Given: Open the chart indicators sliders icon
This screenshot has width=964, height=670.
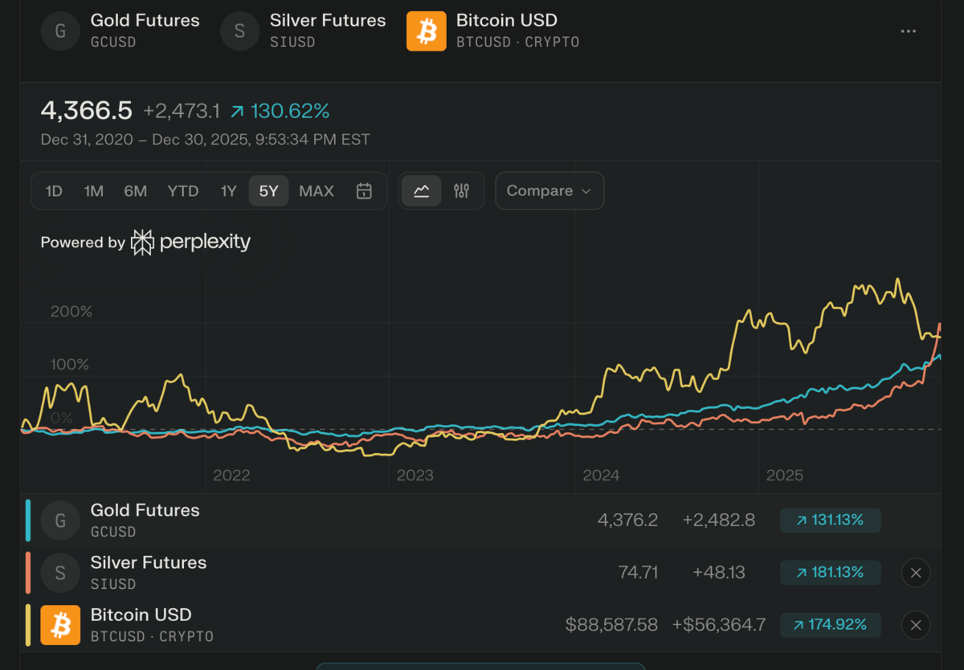Looking at the screenshot, I should 461,190.
